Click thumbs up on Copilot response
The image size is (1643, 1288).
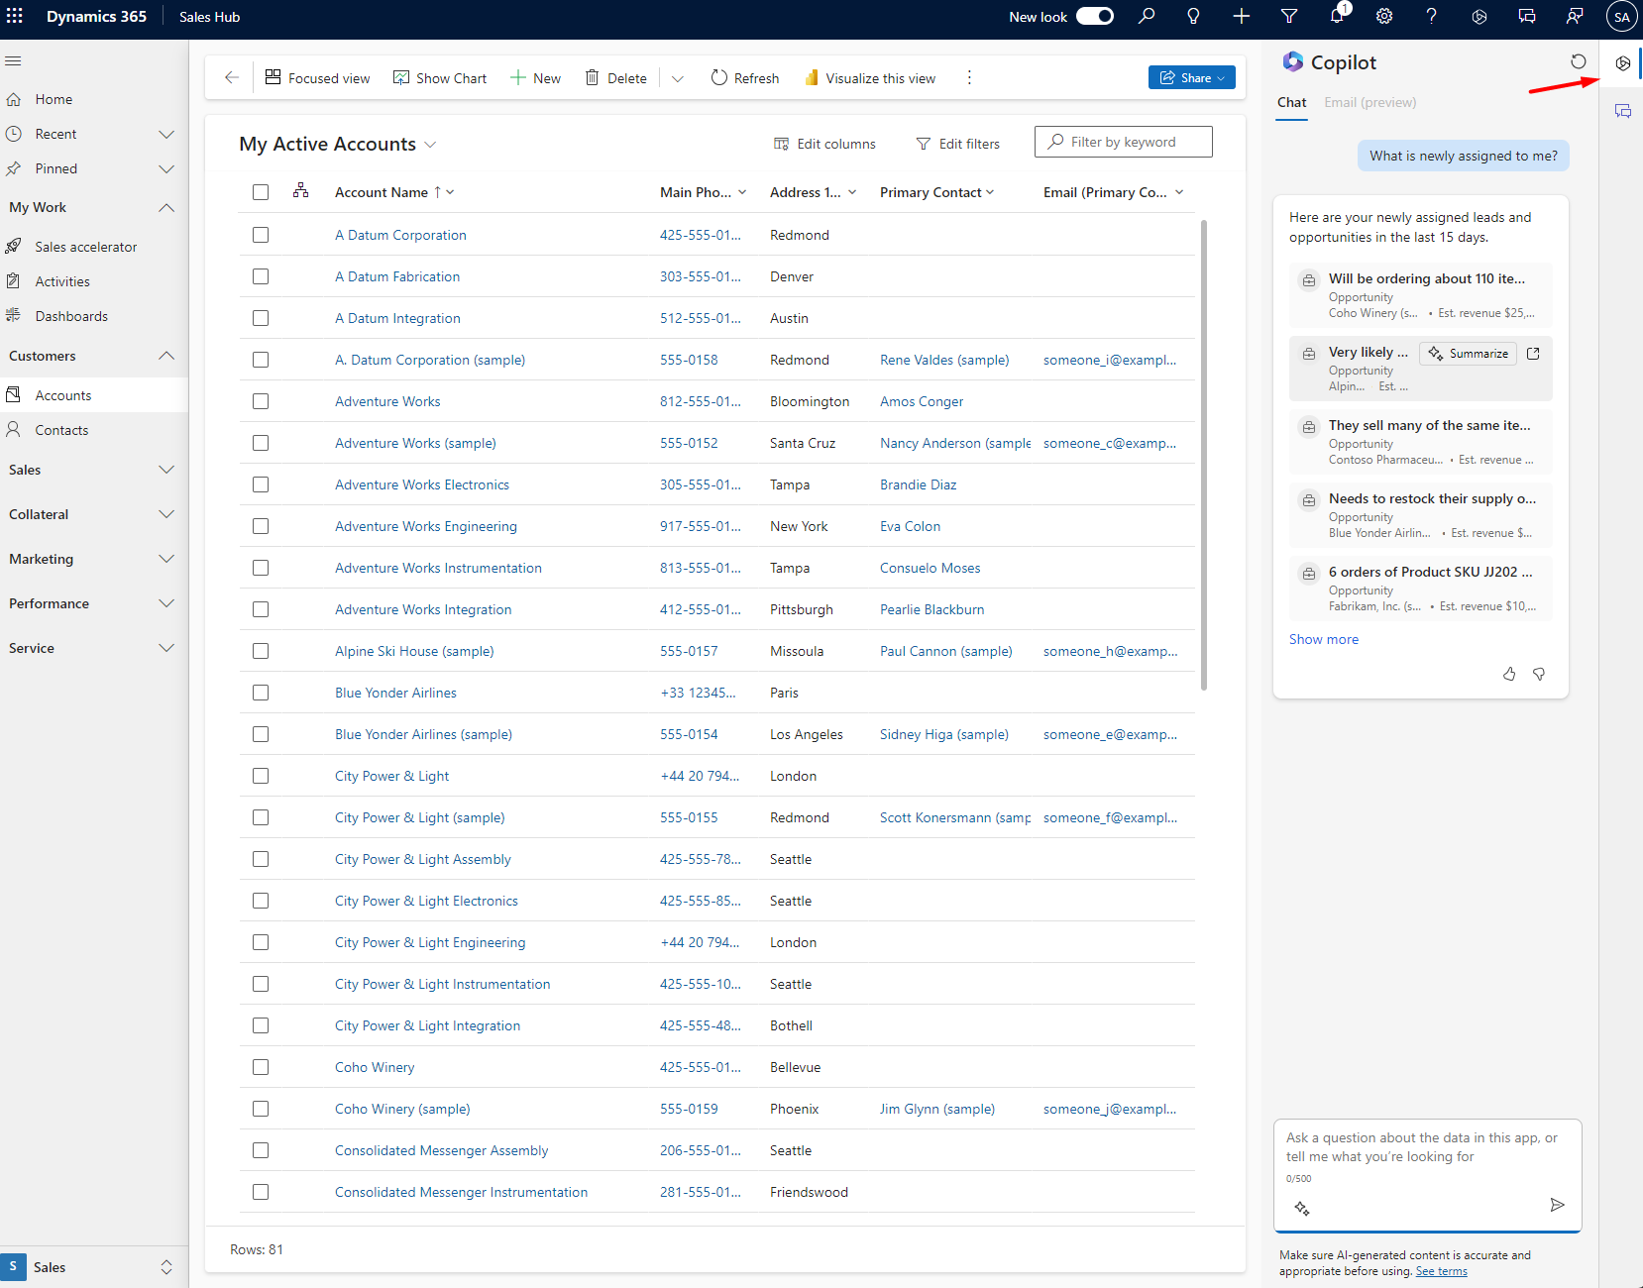(1509, 674)
